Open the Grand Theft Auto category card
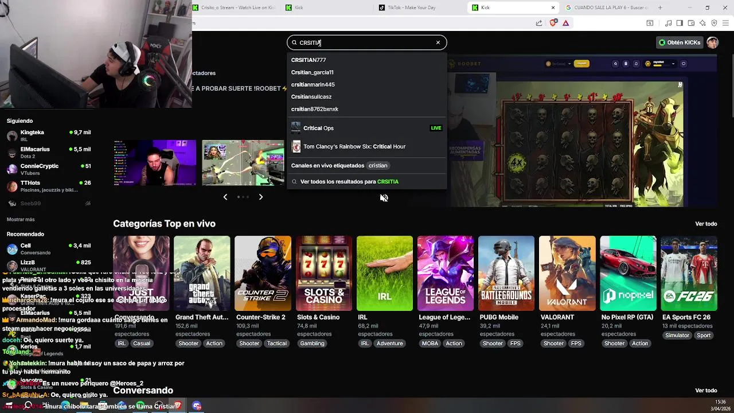The height and width of the screenshot is (413, 734). click(202, 274)
